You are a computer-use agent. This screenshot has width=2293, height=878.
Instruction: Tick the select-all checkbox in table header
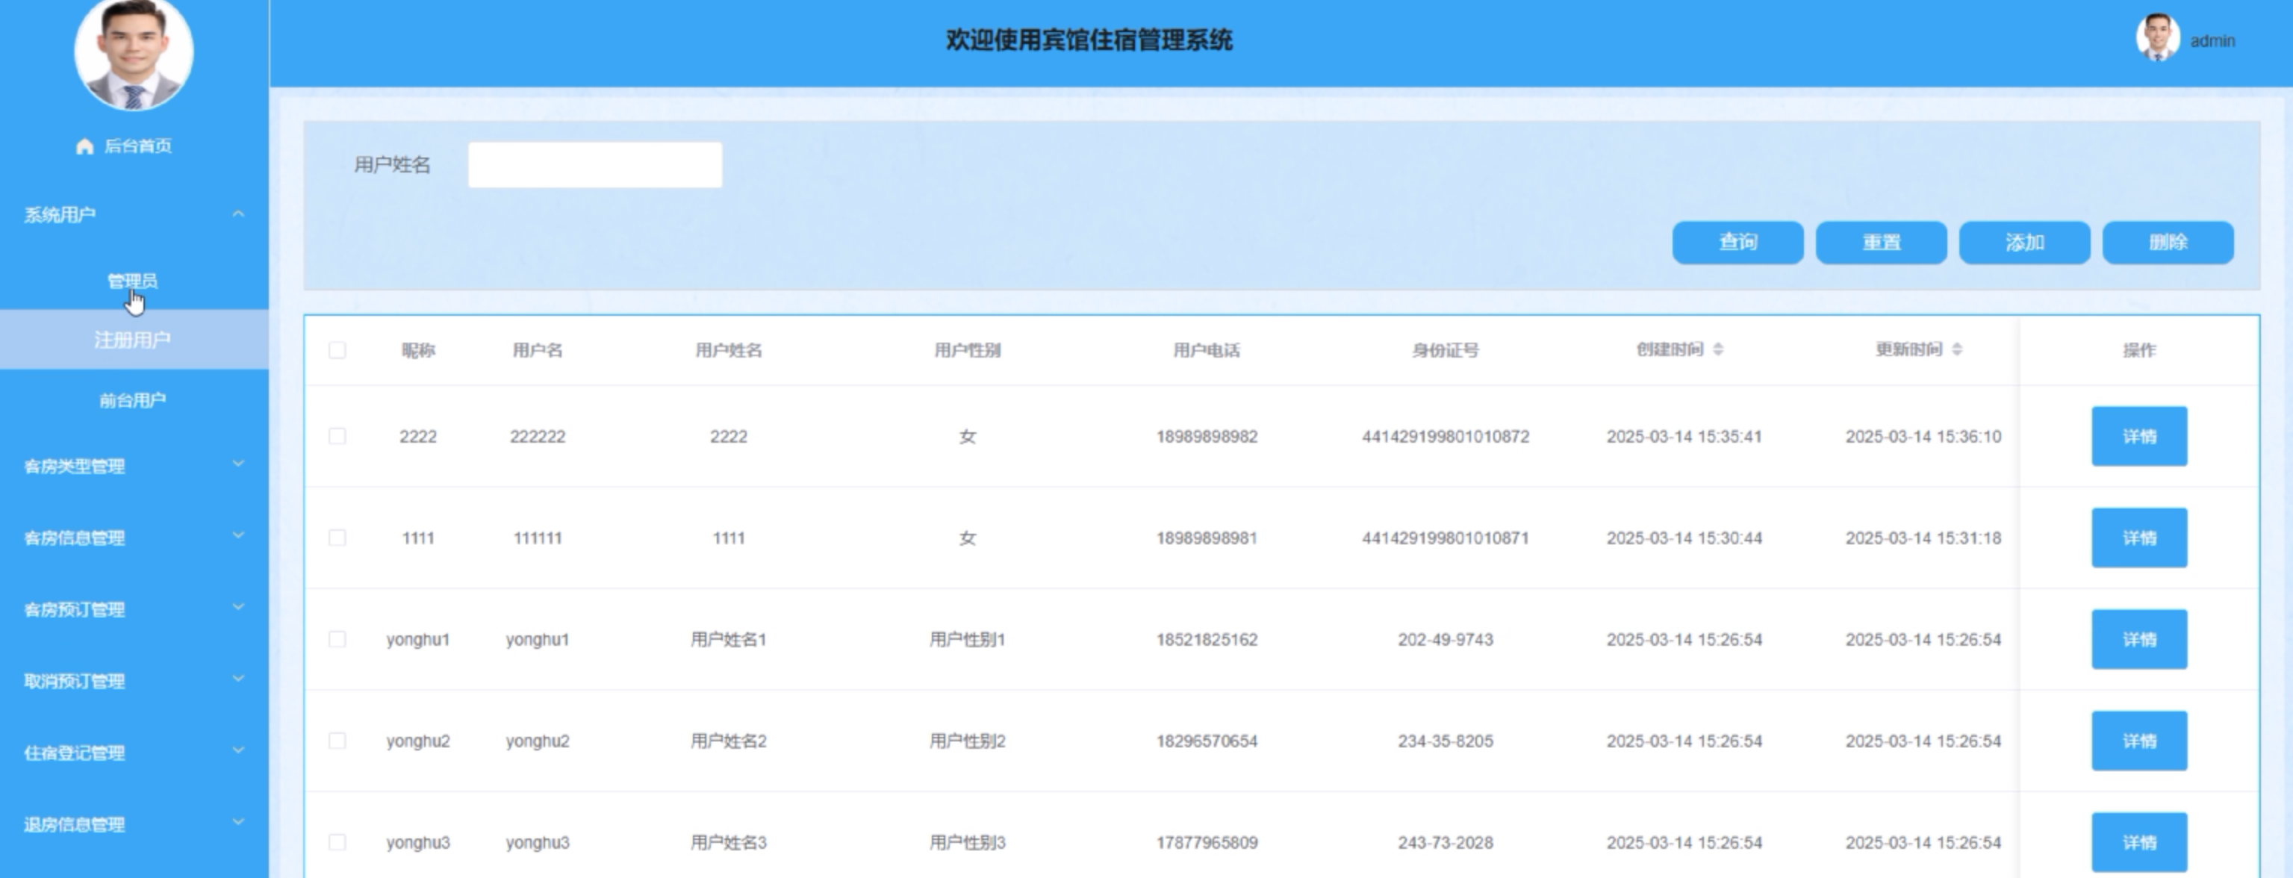point(337,350)
